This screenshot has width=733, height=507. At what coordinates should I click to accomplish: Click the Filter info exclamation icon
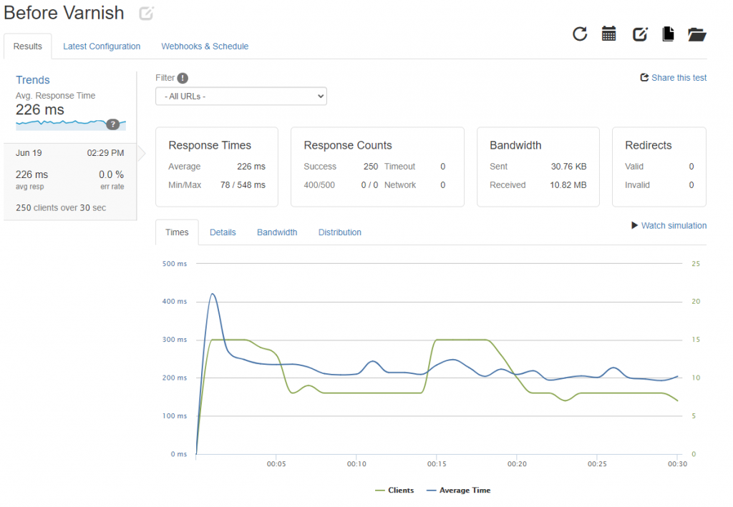coord(183,78)
